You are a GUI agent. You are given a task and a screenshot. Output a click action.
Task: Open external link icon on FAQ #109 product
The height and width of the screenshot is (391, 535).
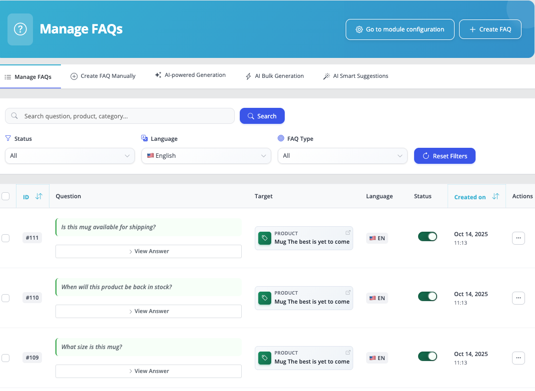pos(348,352)
